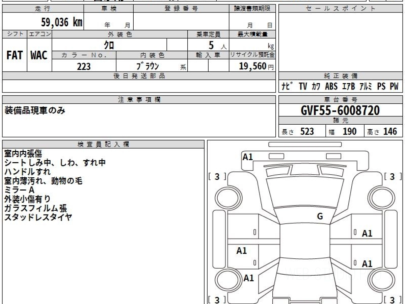Viewport: 405px width, 304px height.
Task: Select the line ミラーA
Action: click(19, 190)
